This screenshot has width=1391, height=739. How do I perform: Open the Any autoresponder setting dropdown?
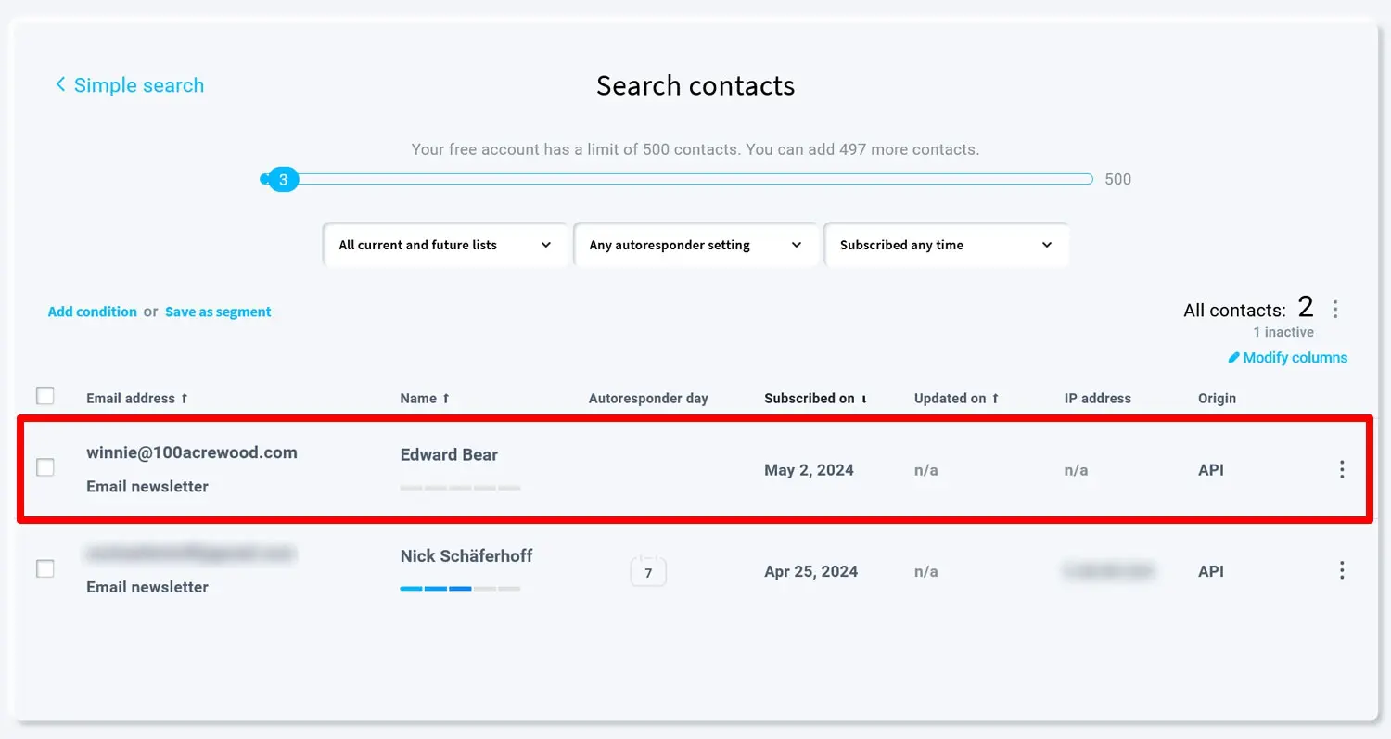(695, 244)
